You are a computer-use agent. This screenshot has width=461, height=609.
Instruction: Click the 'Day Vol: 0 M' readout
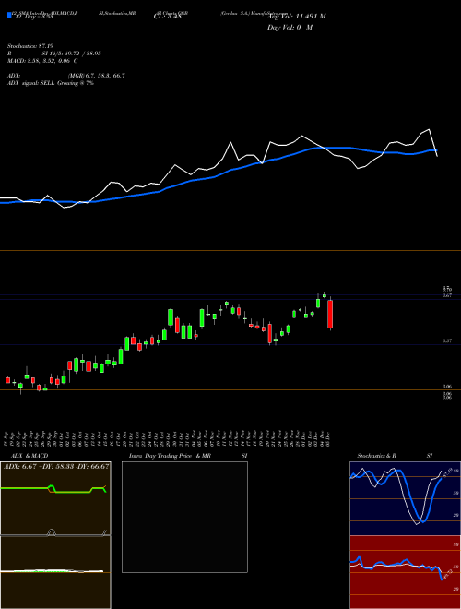[x=290, y=28]
